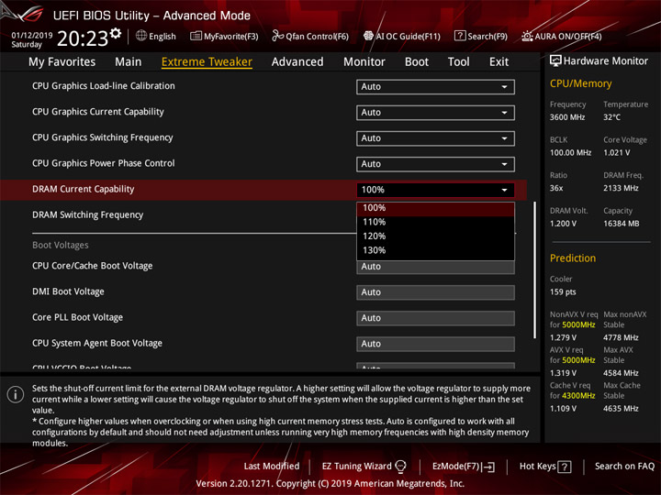Screen dimensions: 661x495
Task: Click the 100.00 MHz BCLK value
Action: [570, 153]
